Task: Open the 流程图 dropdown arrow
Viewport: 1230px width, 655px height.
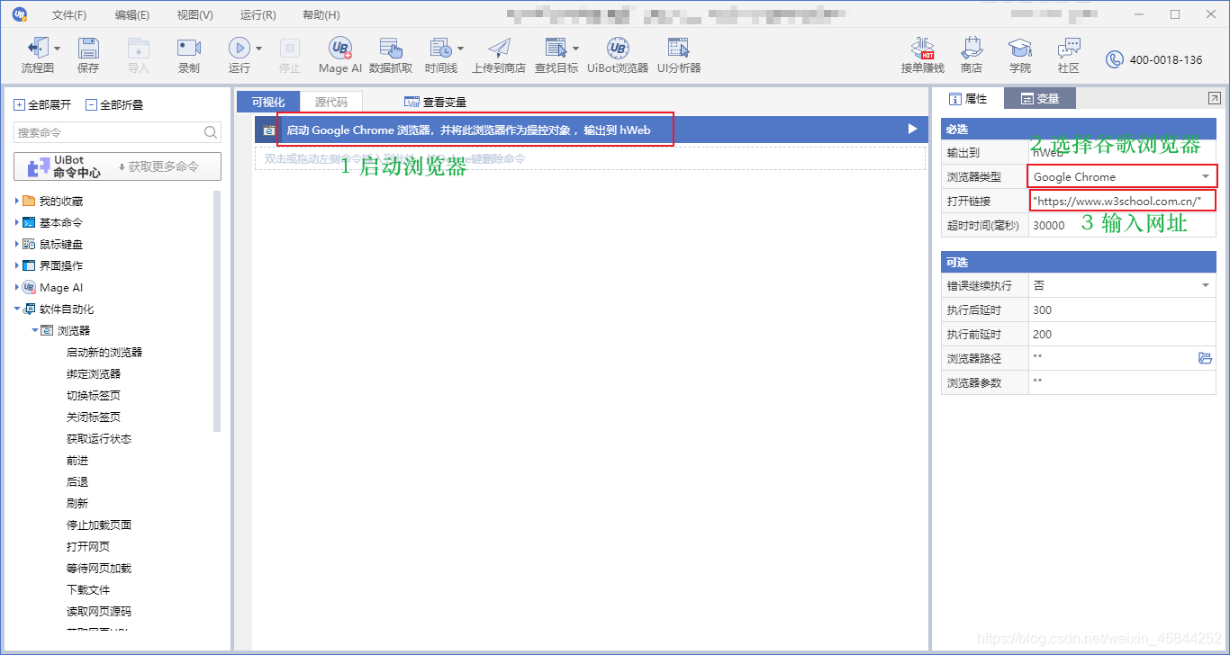Action: click(x=58, y=49)
